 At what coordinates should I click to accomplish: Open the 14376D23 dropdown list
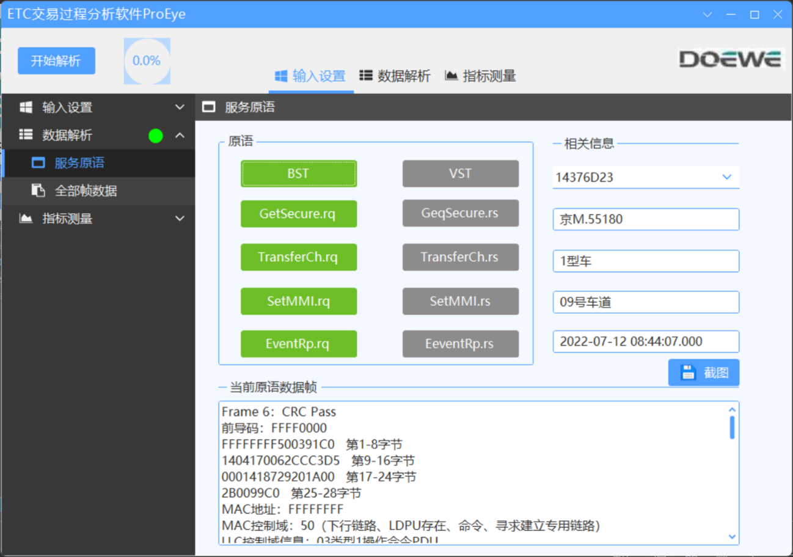click(726, 177)
